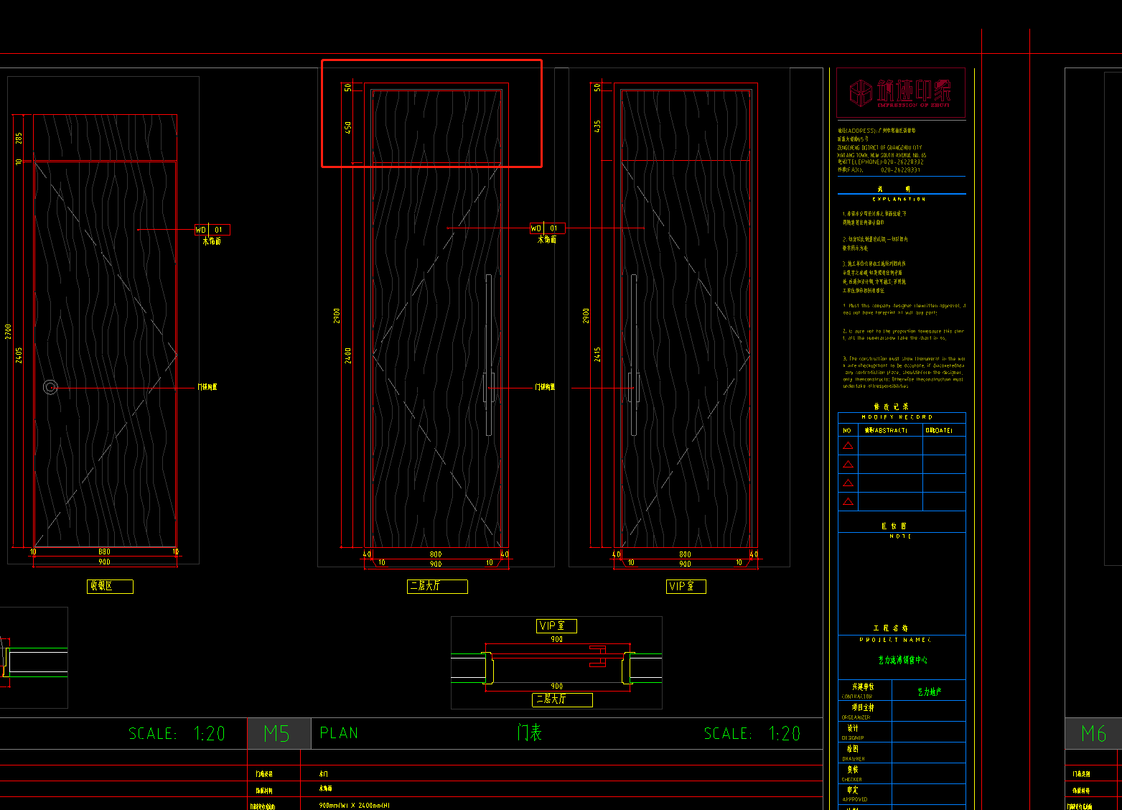Select the 285 dimension on the 收银区 door

click(x=19, y=137)
